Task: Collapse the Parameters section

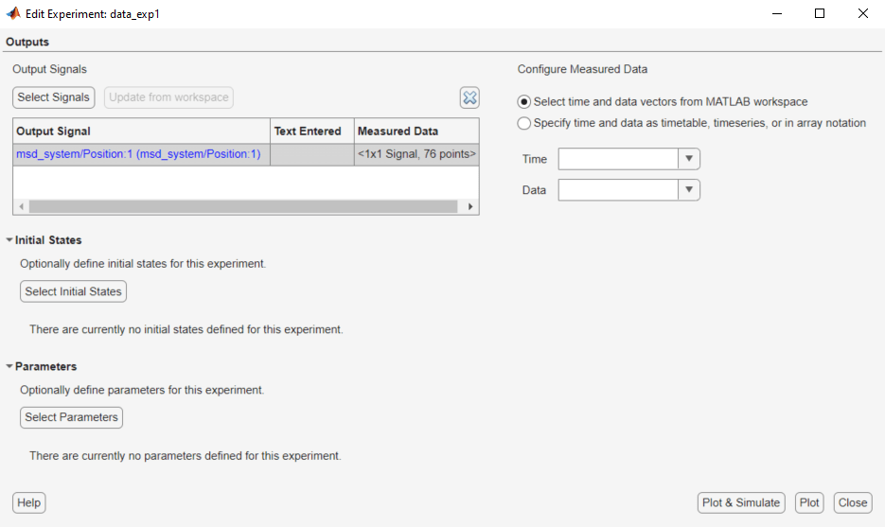Action: coord(9,366)
